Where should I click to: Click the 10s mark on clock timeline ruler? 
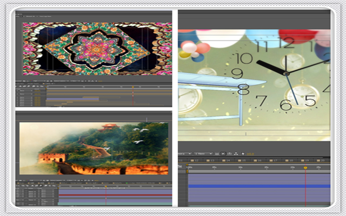[x=240, y=168]
